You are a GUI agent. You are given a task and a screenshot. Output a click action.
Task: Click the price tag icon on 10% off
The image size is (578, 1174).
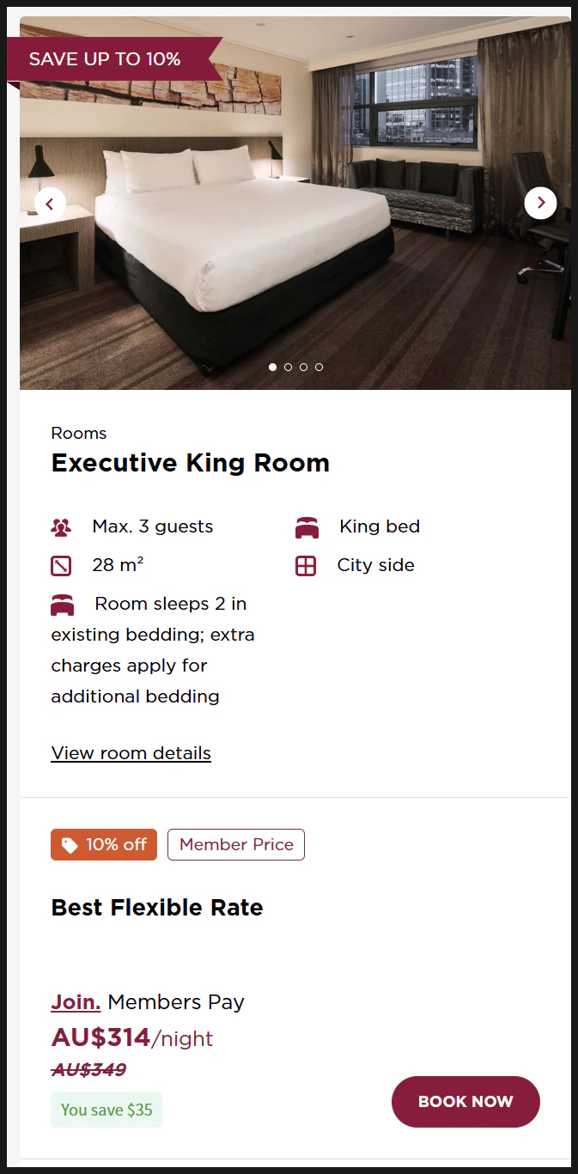click(x=70, y=845)
